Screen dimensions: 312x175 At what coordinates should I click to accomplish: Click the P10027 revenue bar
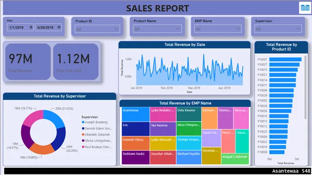point(284,65)
